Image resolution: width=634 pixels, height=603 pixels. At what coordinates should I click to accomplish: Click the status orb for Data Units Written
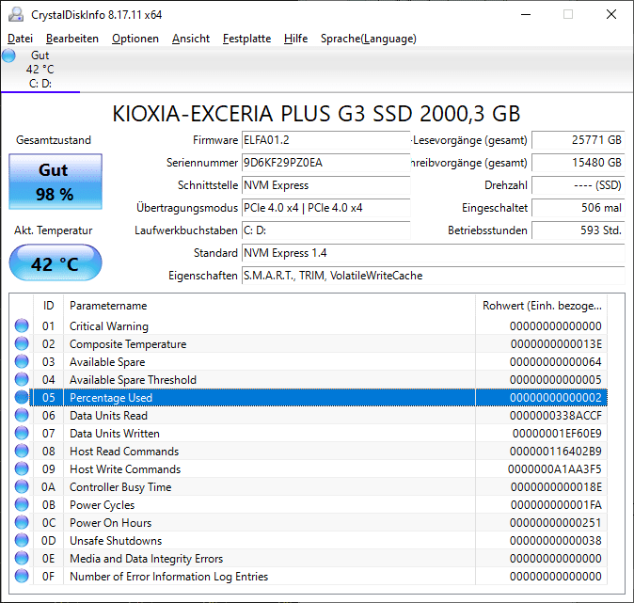pos(22,433)
